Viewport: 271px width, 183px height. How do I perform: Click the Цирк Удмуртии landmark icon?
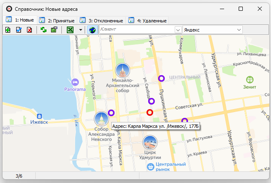pyautogui.click(x=150, y=142)
